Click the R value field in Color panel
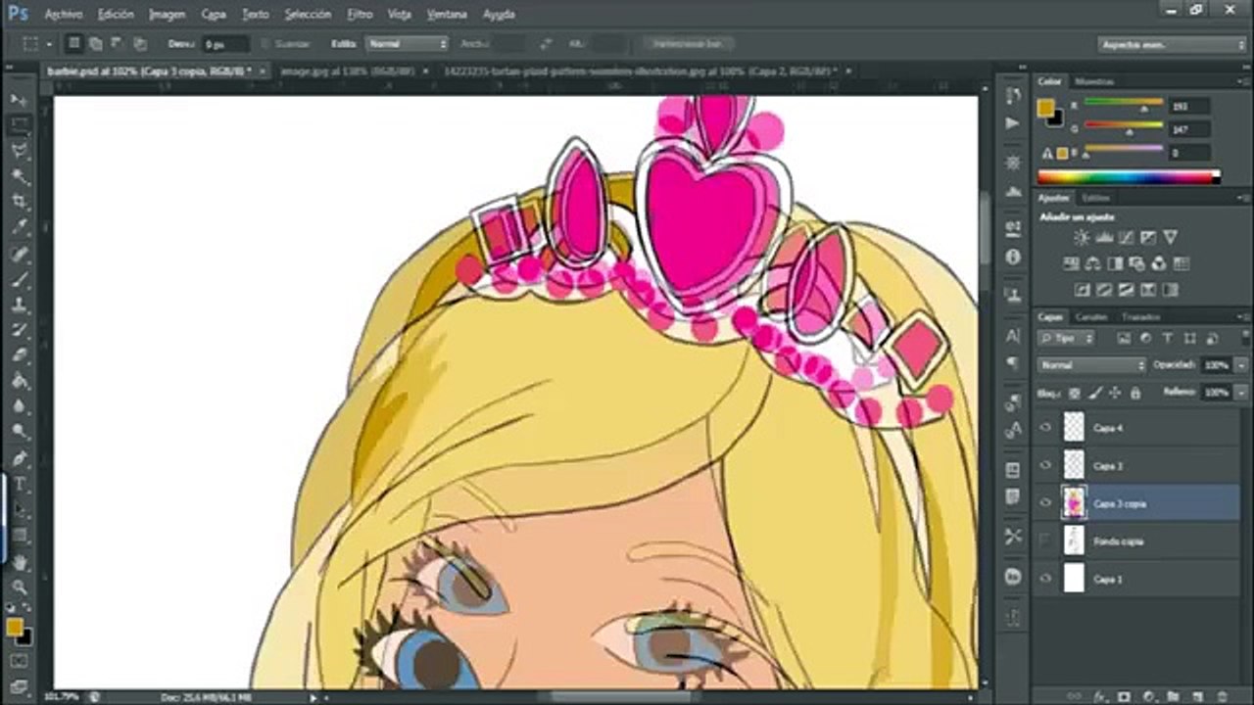Viewport: 1254px width, 705px height. click(x=1190, y=106)
